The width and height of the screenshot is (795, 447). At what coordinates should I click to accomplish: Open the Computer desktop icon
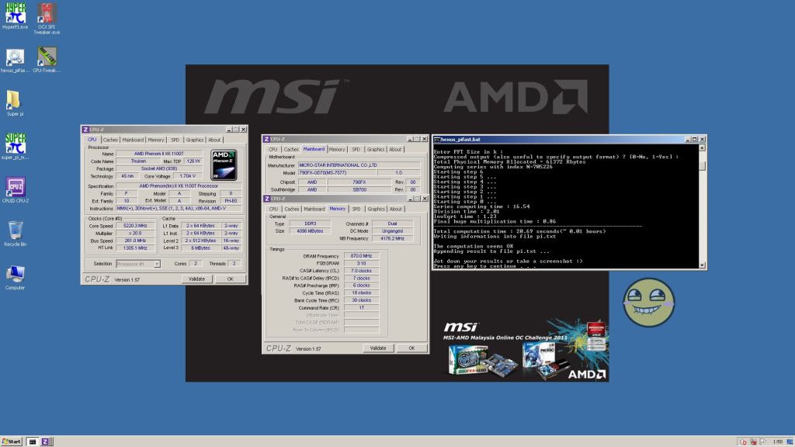[15, 275]
